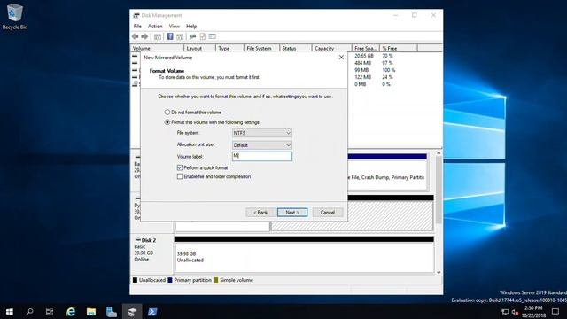
Task: Open File Explorer from the taskbar
Action: [91, 311]
